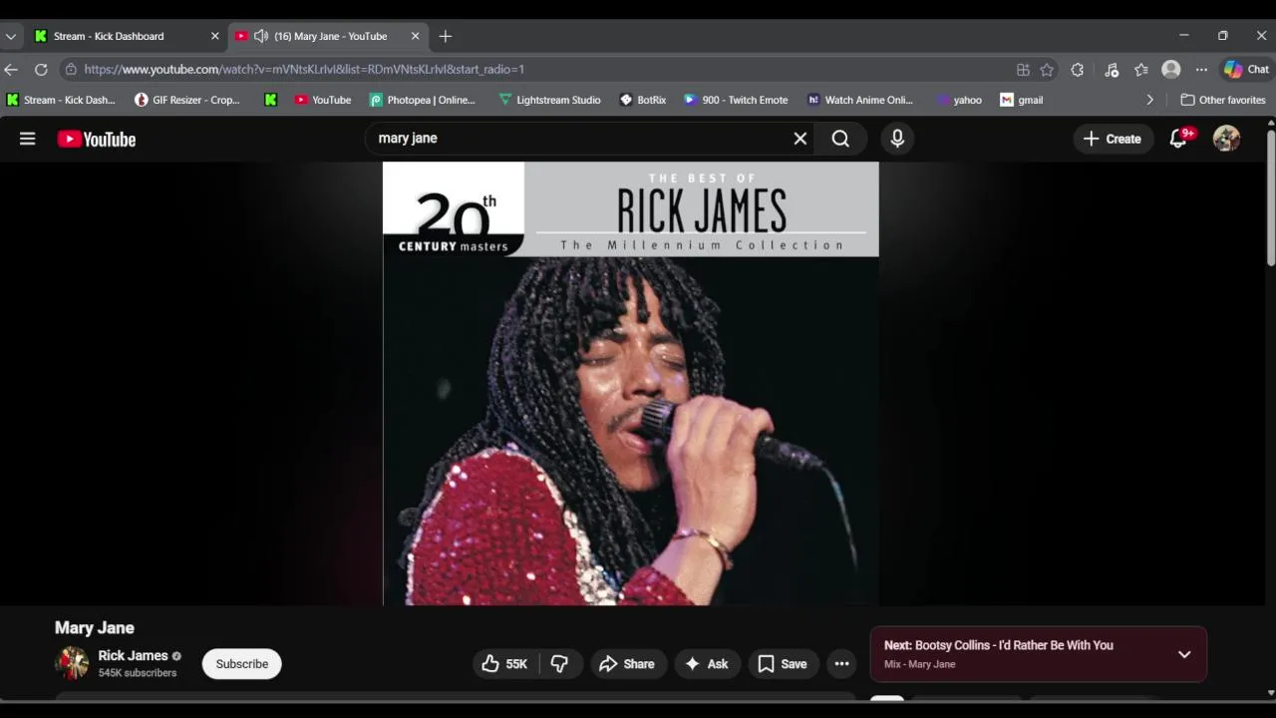Close the Mary Jane YouTube tab

pos(416,36)
